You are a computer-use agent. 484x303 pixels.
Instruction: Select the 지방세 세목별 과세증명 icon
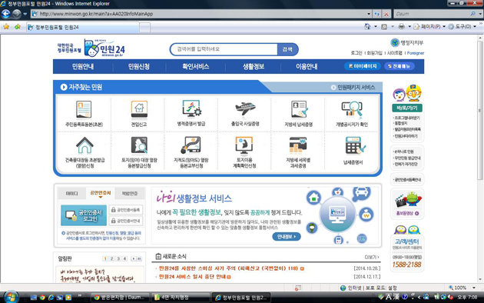pyautogui.click(x=298, y=145)
